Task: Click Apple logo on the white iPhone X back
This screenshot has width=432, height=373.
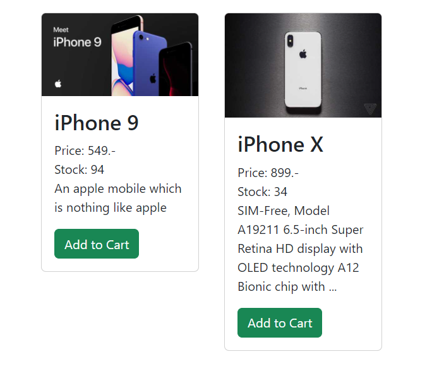Action: [x=303, y=54]
